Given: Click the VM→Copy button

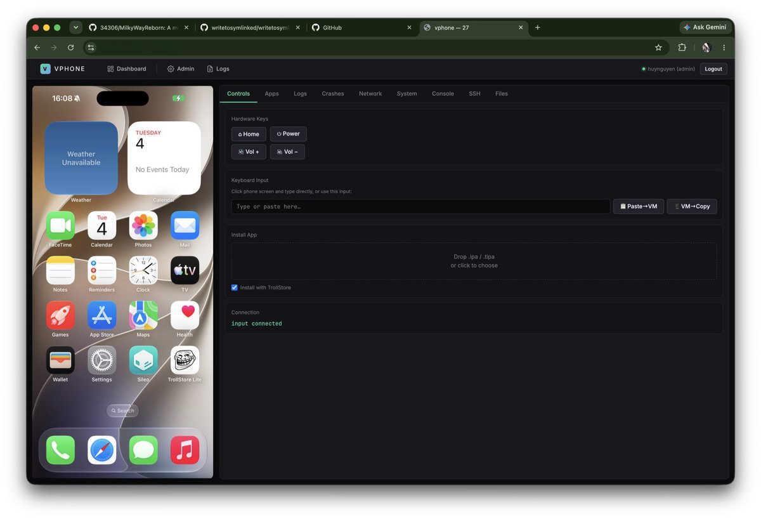Looking at the screenshot, I should point(692,206).
